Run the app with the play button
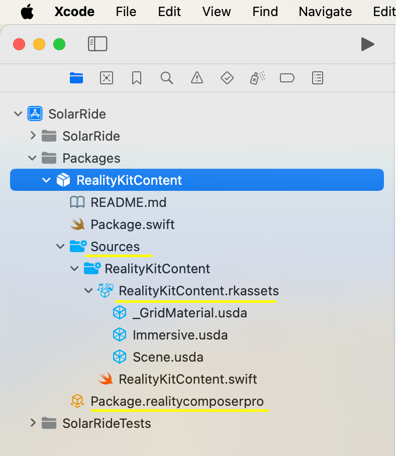This screenshot has height=456, width=396. [367, 44]
